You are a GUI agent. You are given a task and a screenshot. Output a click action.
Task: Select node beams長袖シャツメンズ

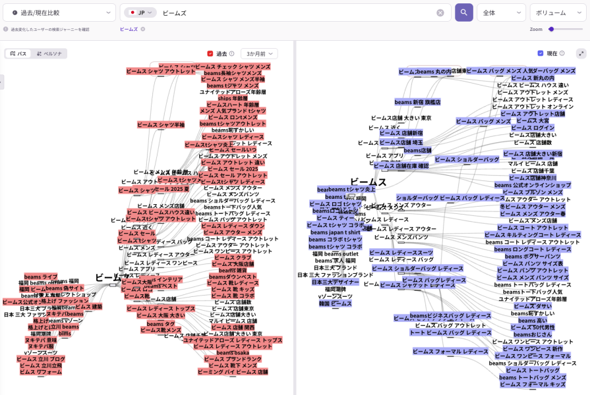[x=233, y=73]
